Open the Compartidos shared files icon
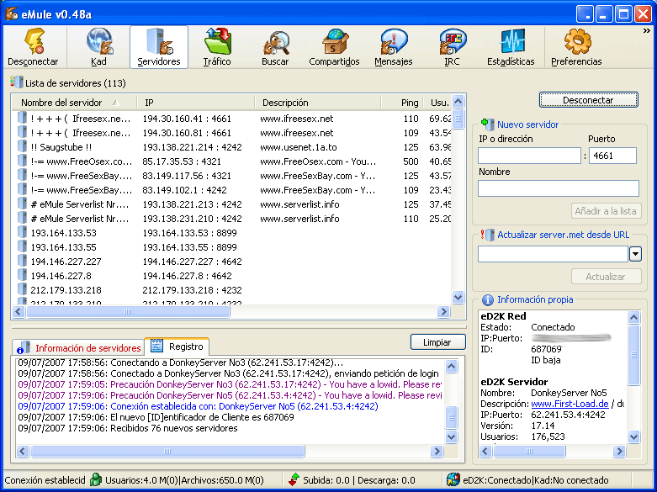Image resolution: width=657 pixels, height=492 pixels. pos(335,41)
